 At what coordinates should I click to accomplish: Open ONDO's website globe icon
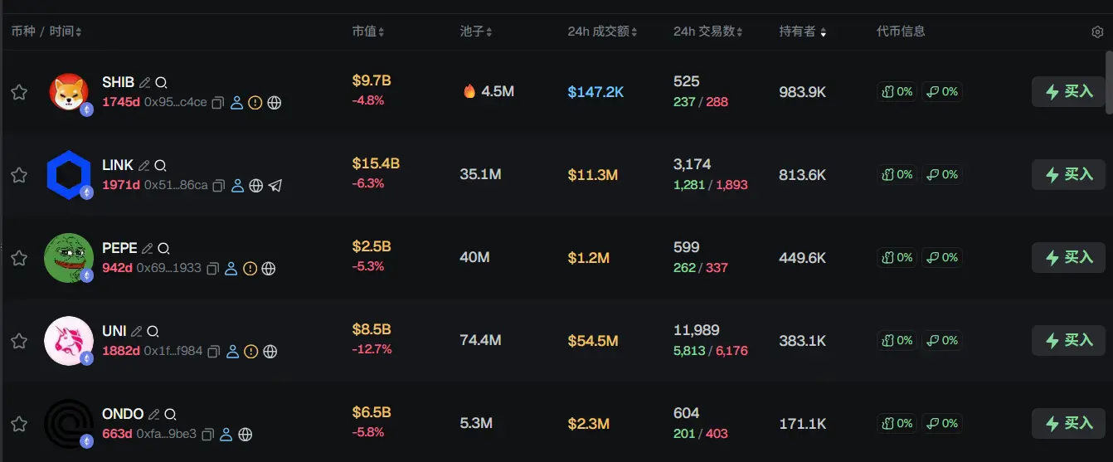click(245, 435)
